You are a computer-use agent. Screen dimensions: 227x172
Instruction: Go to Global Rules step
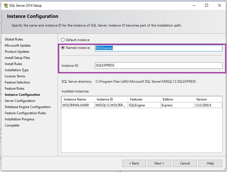(x=14, y=39)
